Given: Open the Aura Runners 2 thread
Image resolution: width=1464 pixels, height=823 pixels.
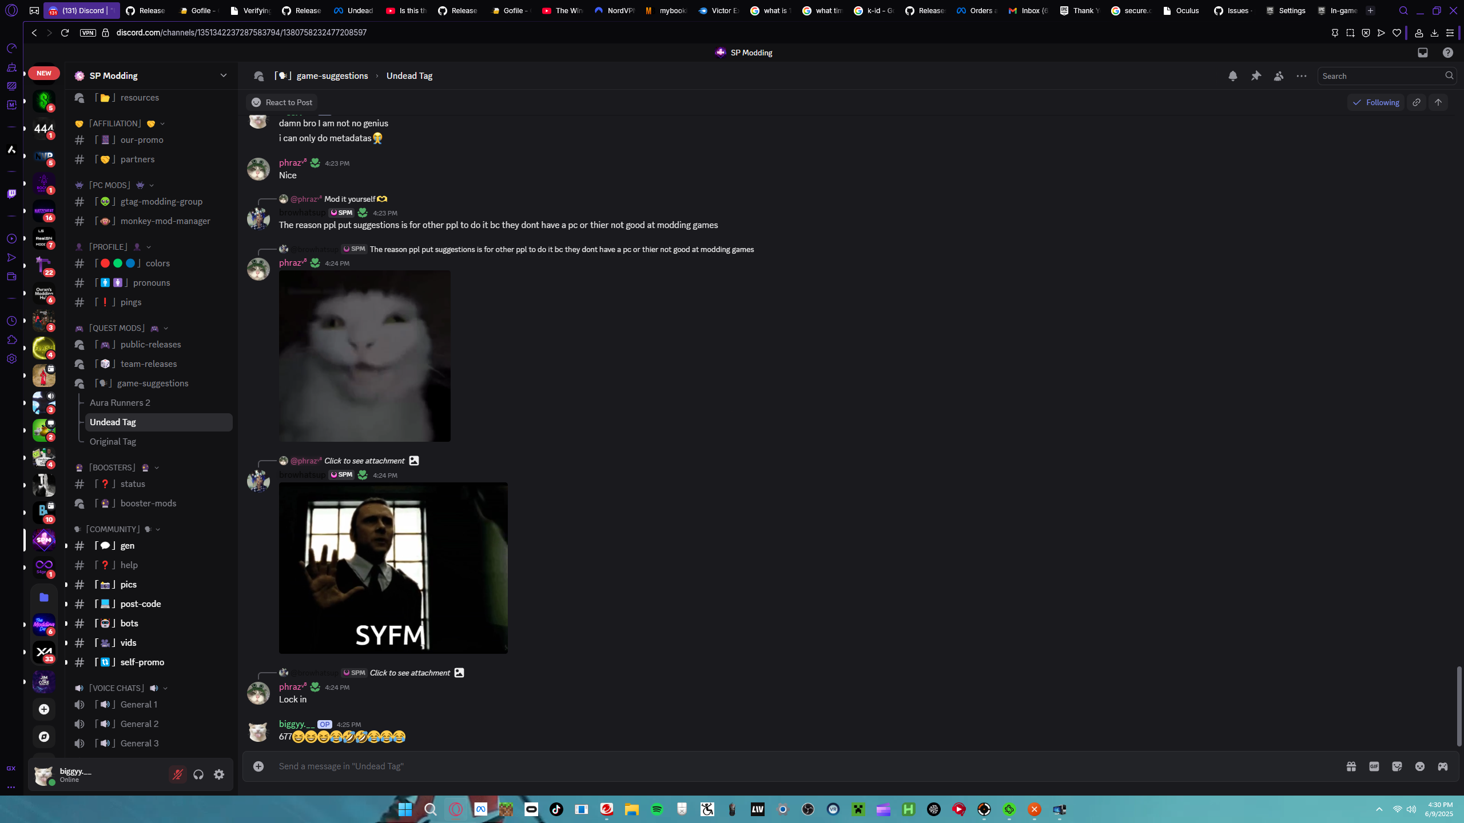Looking at the screenshot, I should 120,403.
